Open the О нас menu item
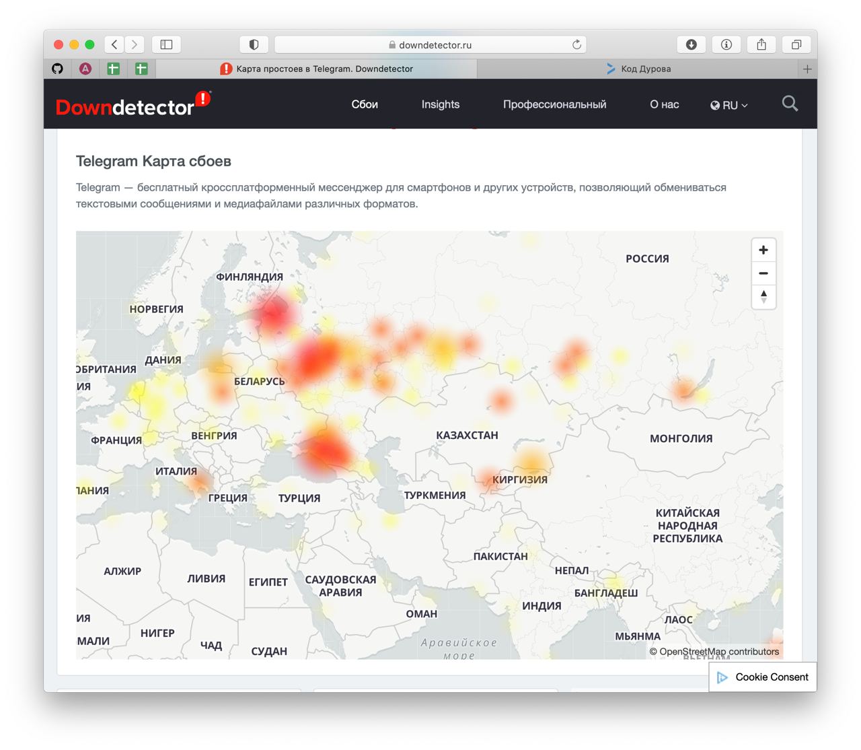The width and height of the screenshot is (861, 750). [665, 104]
